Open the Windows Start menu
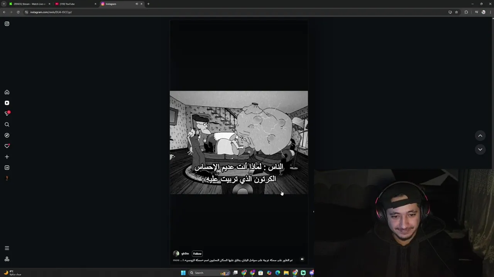The height and width of the screenshot is (277, 494). (183, 273)
